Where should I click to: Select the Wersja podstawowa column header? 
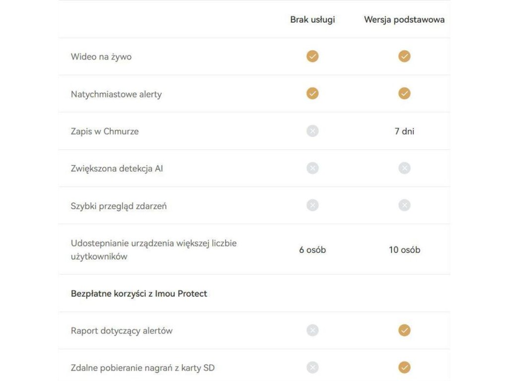pos(404,20)
